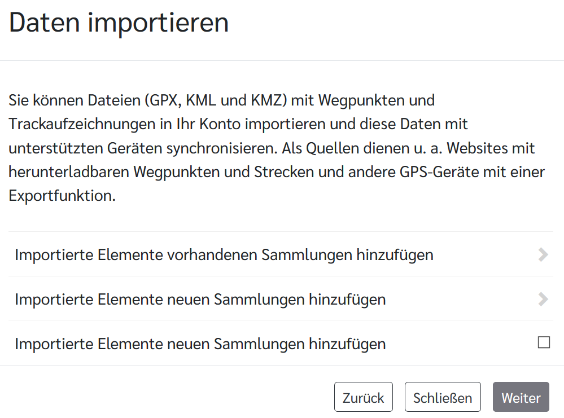Viewport: 564px width, 418px height.
Task: Click the word "Trackaufzeichnungen" in the description
Action: pos(82,124)
